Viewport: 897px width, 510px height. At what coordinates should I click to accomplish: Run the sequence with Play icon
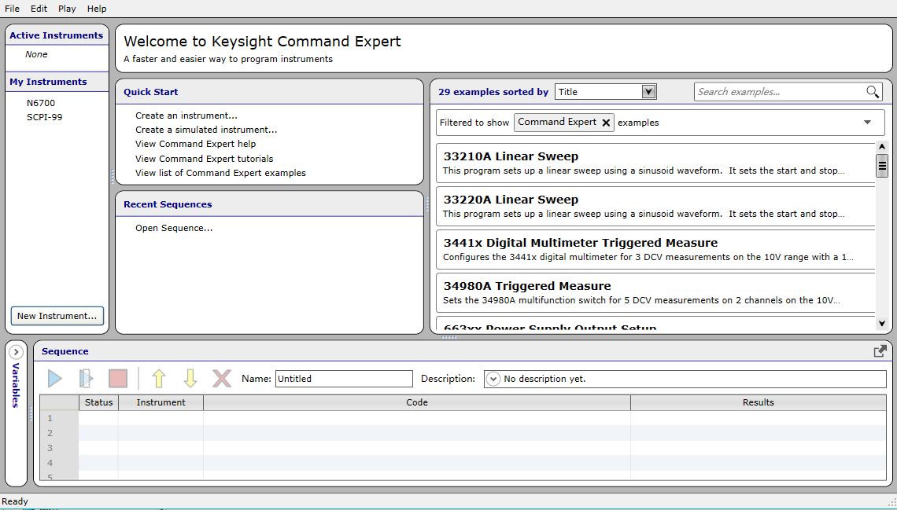click(x=55, y=378)
